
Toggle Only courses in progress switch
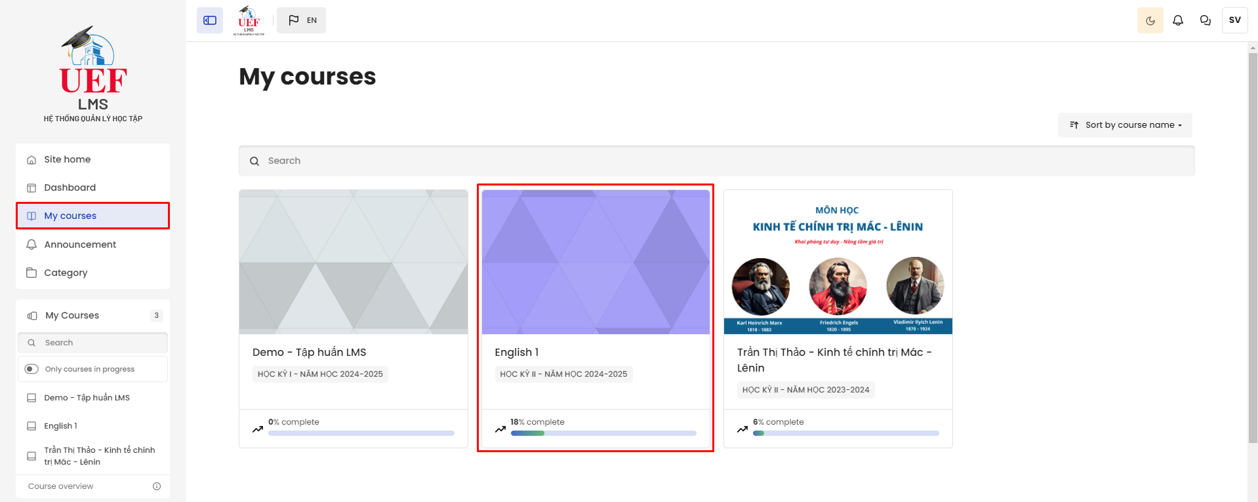tap(31, 369)
